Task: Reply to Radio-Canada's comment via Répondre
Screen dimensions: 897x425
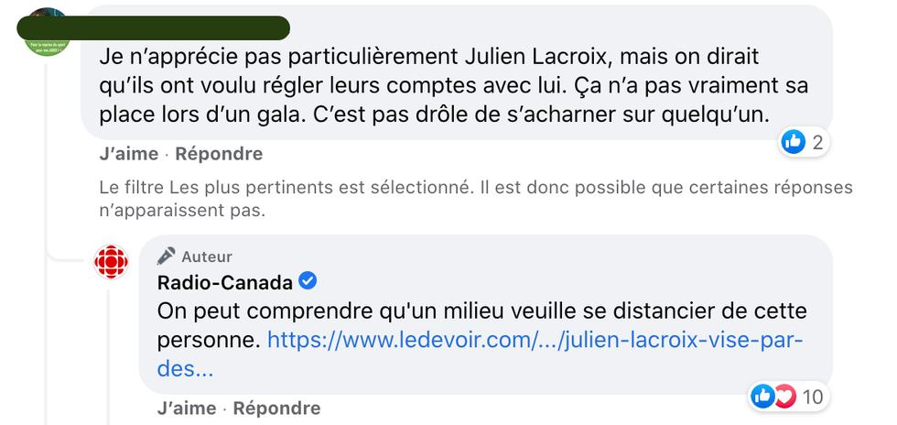Action: pyautogui.click(x=276, y=408)
